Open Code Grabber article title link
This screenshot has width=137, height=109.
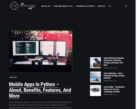(x=114, y=89)
